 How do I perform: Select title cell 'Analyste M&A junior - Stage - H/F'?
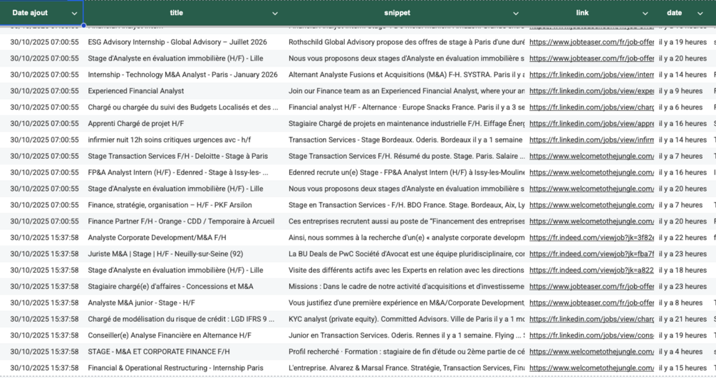(141, 303)
